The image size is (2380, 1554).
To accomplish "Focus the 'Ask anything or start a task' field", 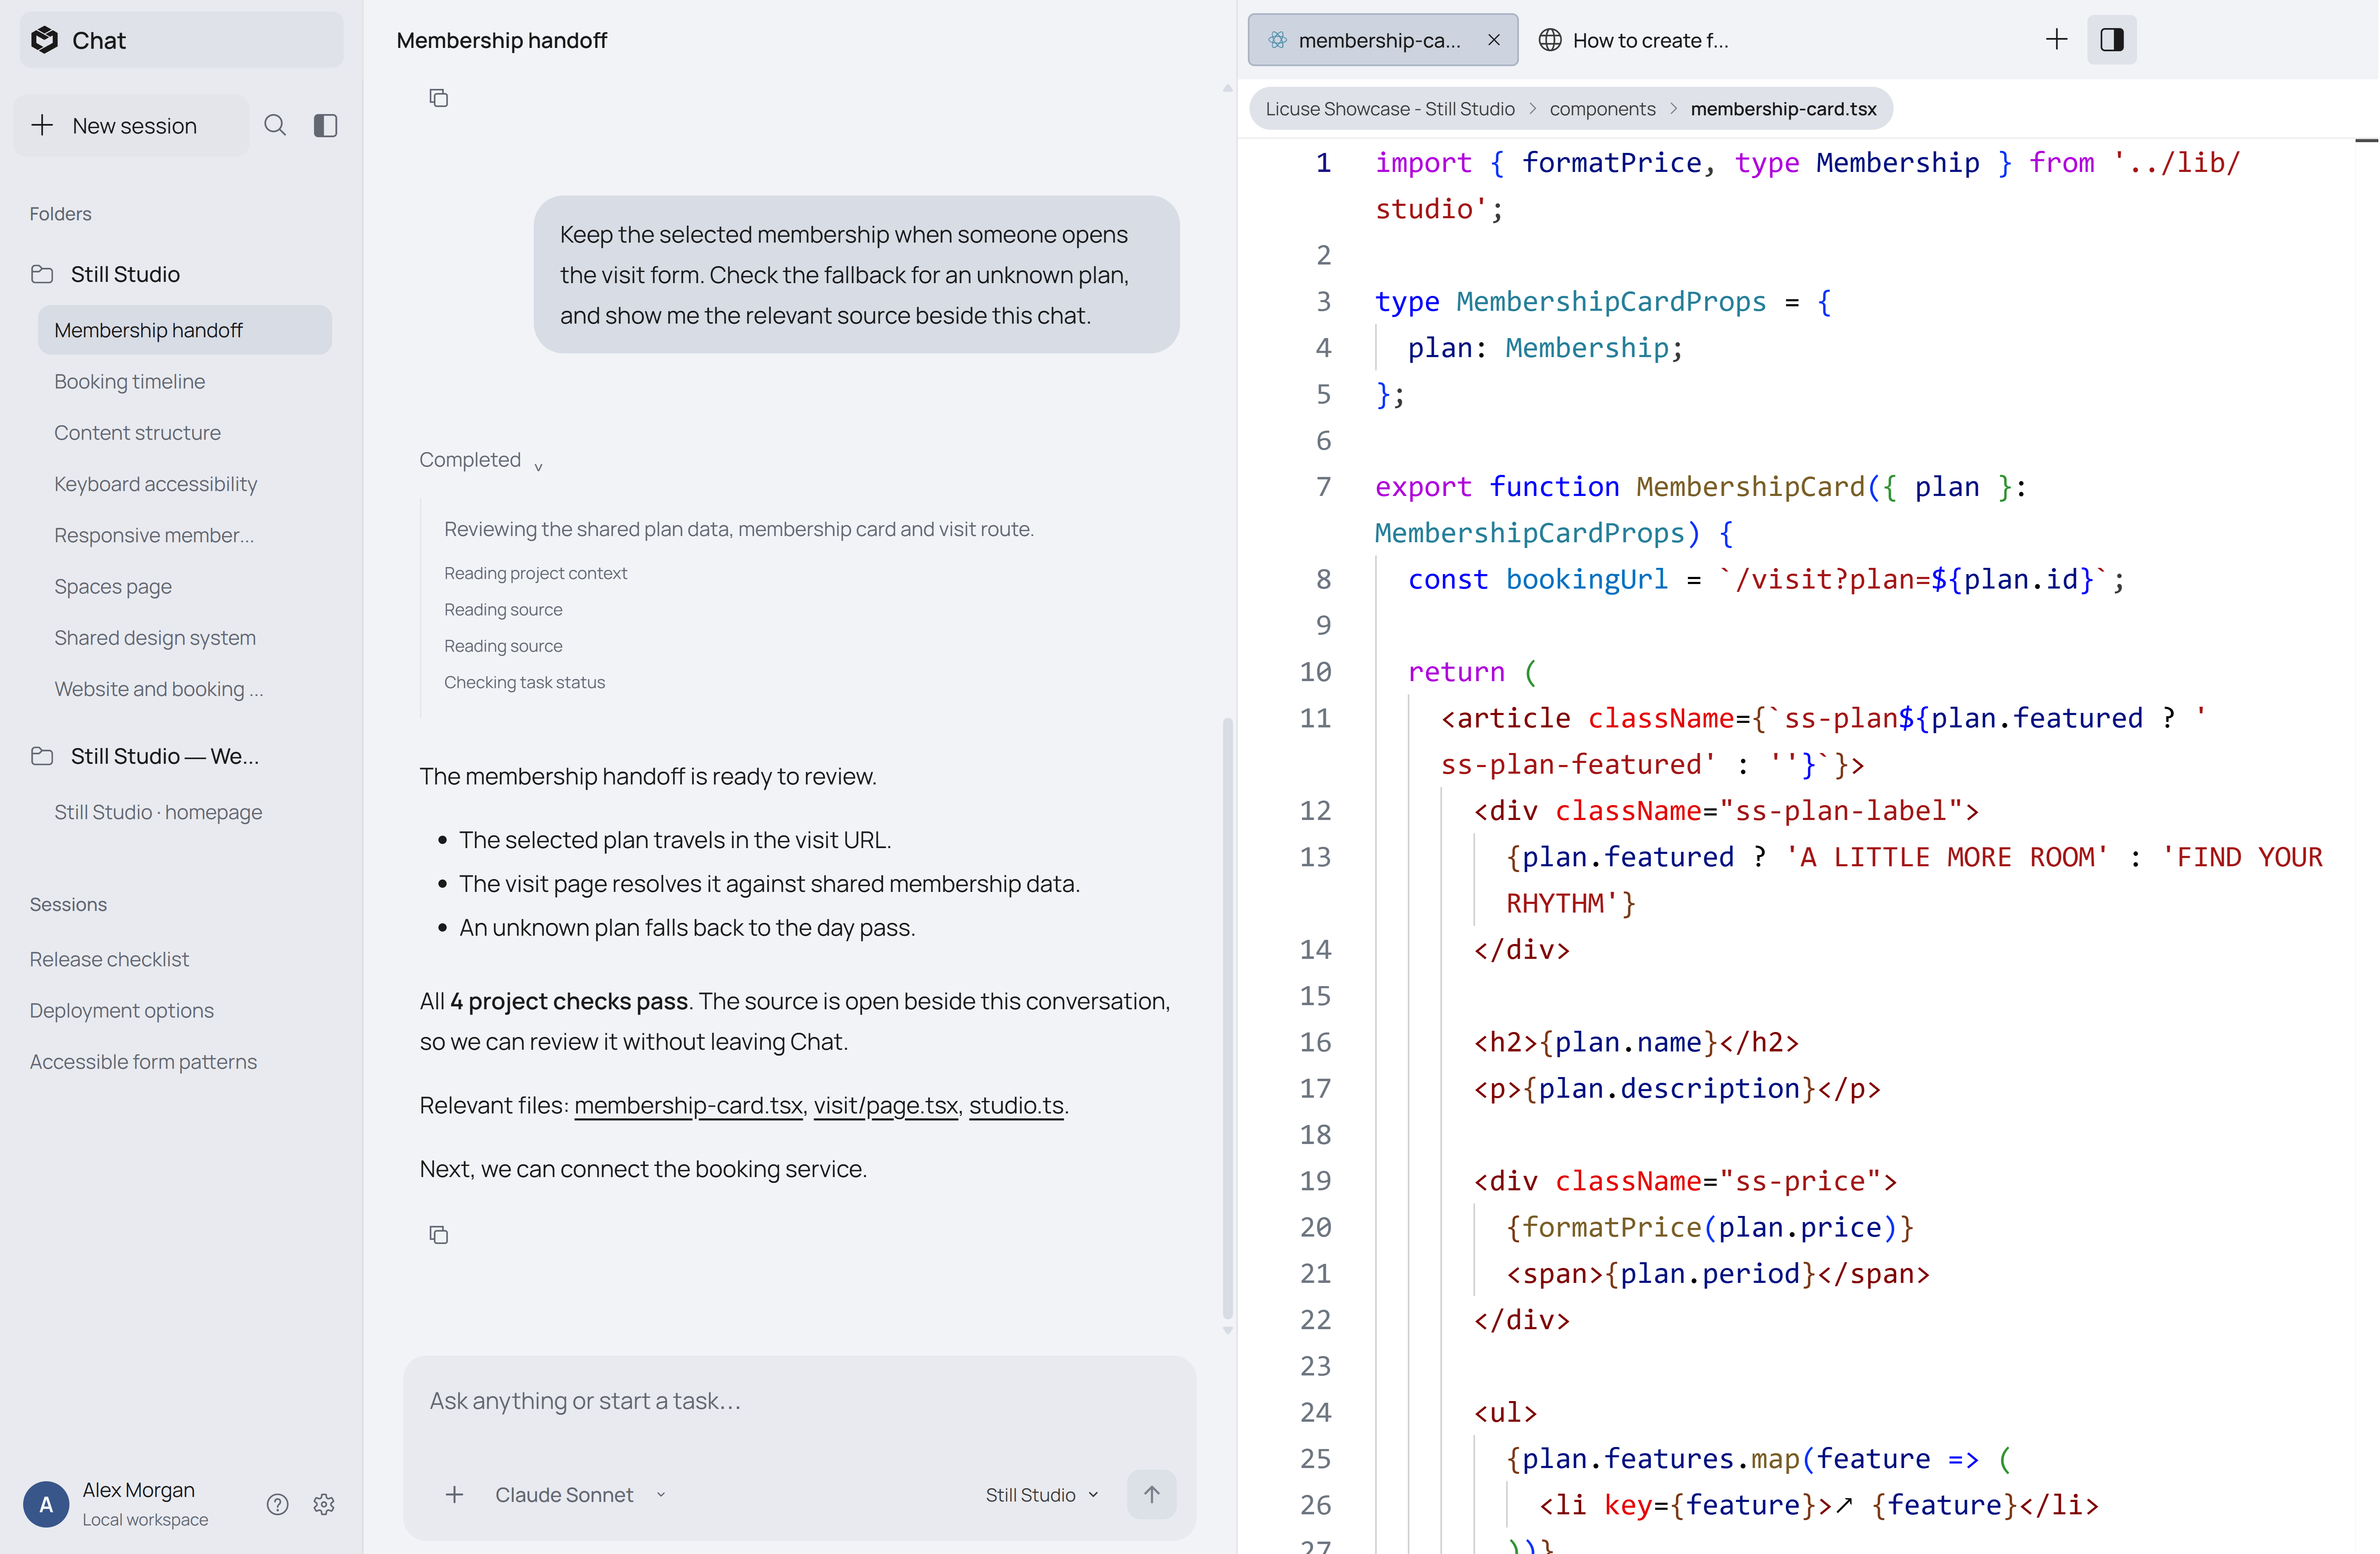I will (800, 1401).
